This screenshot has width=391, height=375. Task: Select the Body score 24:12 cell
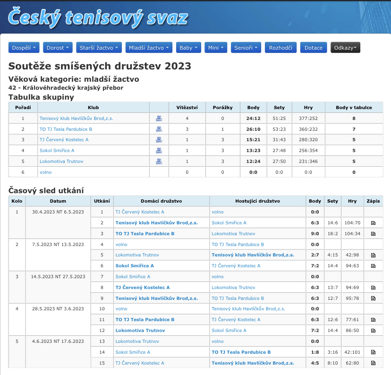[x=254, y=119]
